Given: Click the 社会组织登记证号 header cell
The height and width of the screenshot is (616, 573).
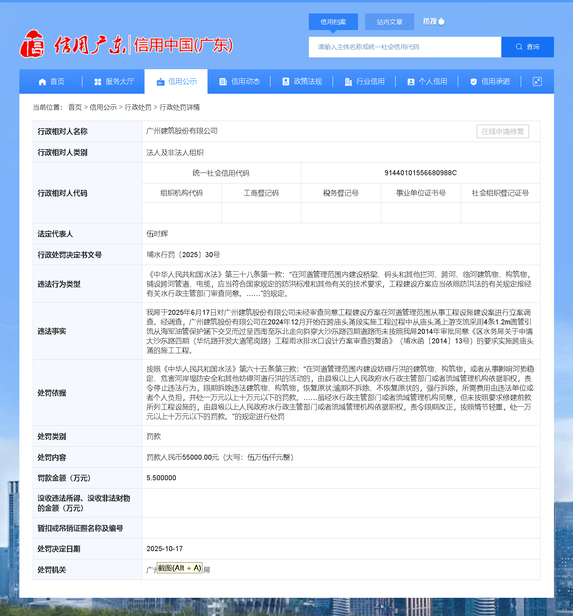Looking at the screenshot, I should 501,193.
